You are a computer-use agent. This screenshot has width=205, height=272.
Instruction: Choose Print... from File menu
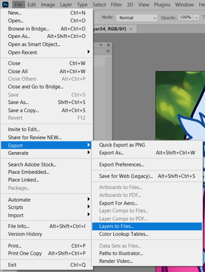(x=47, y=245)
